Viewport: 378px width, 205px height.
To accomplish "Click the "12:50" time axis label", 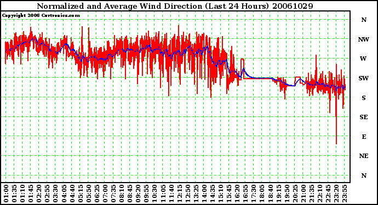I will coord(188,194).
